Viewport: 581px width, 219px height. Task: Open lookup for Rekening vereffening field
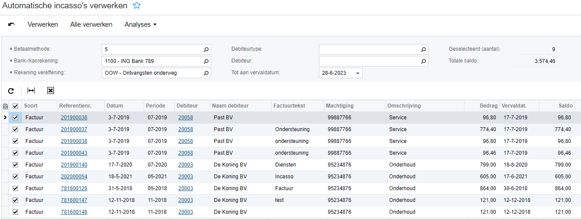coord(206,73)
